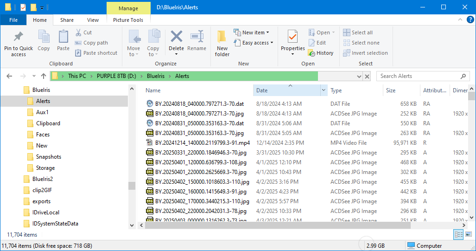Click the Rename icon in ribbon
This screenshot has height=251, width=476.
197,37
